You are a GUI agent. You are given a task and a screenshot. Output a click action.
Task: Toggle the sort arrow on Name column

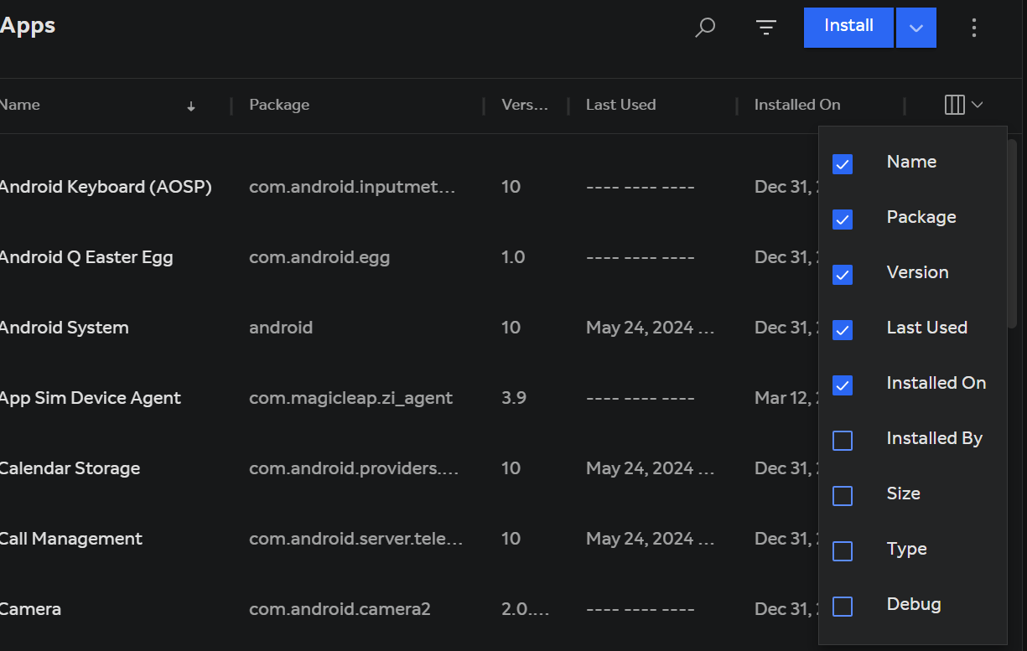pyautogui.click(x=190, y=106)
